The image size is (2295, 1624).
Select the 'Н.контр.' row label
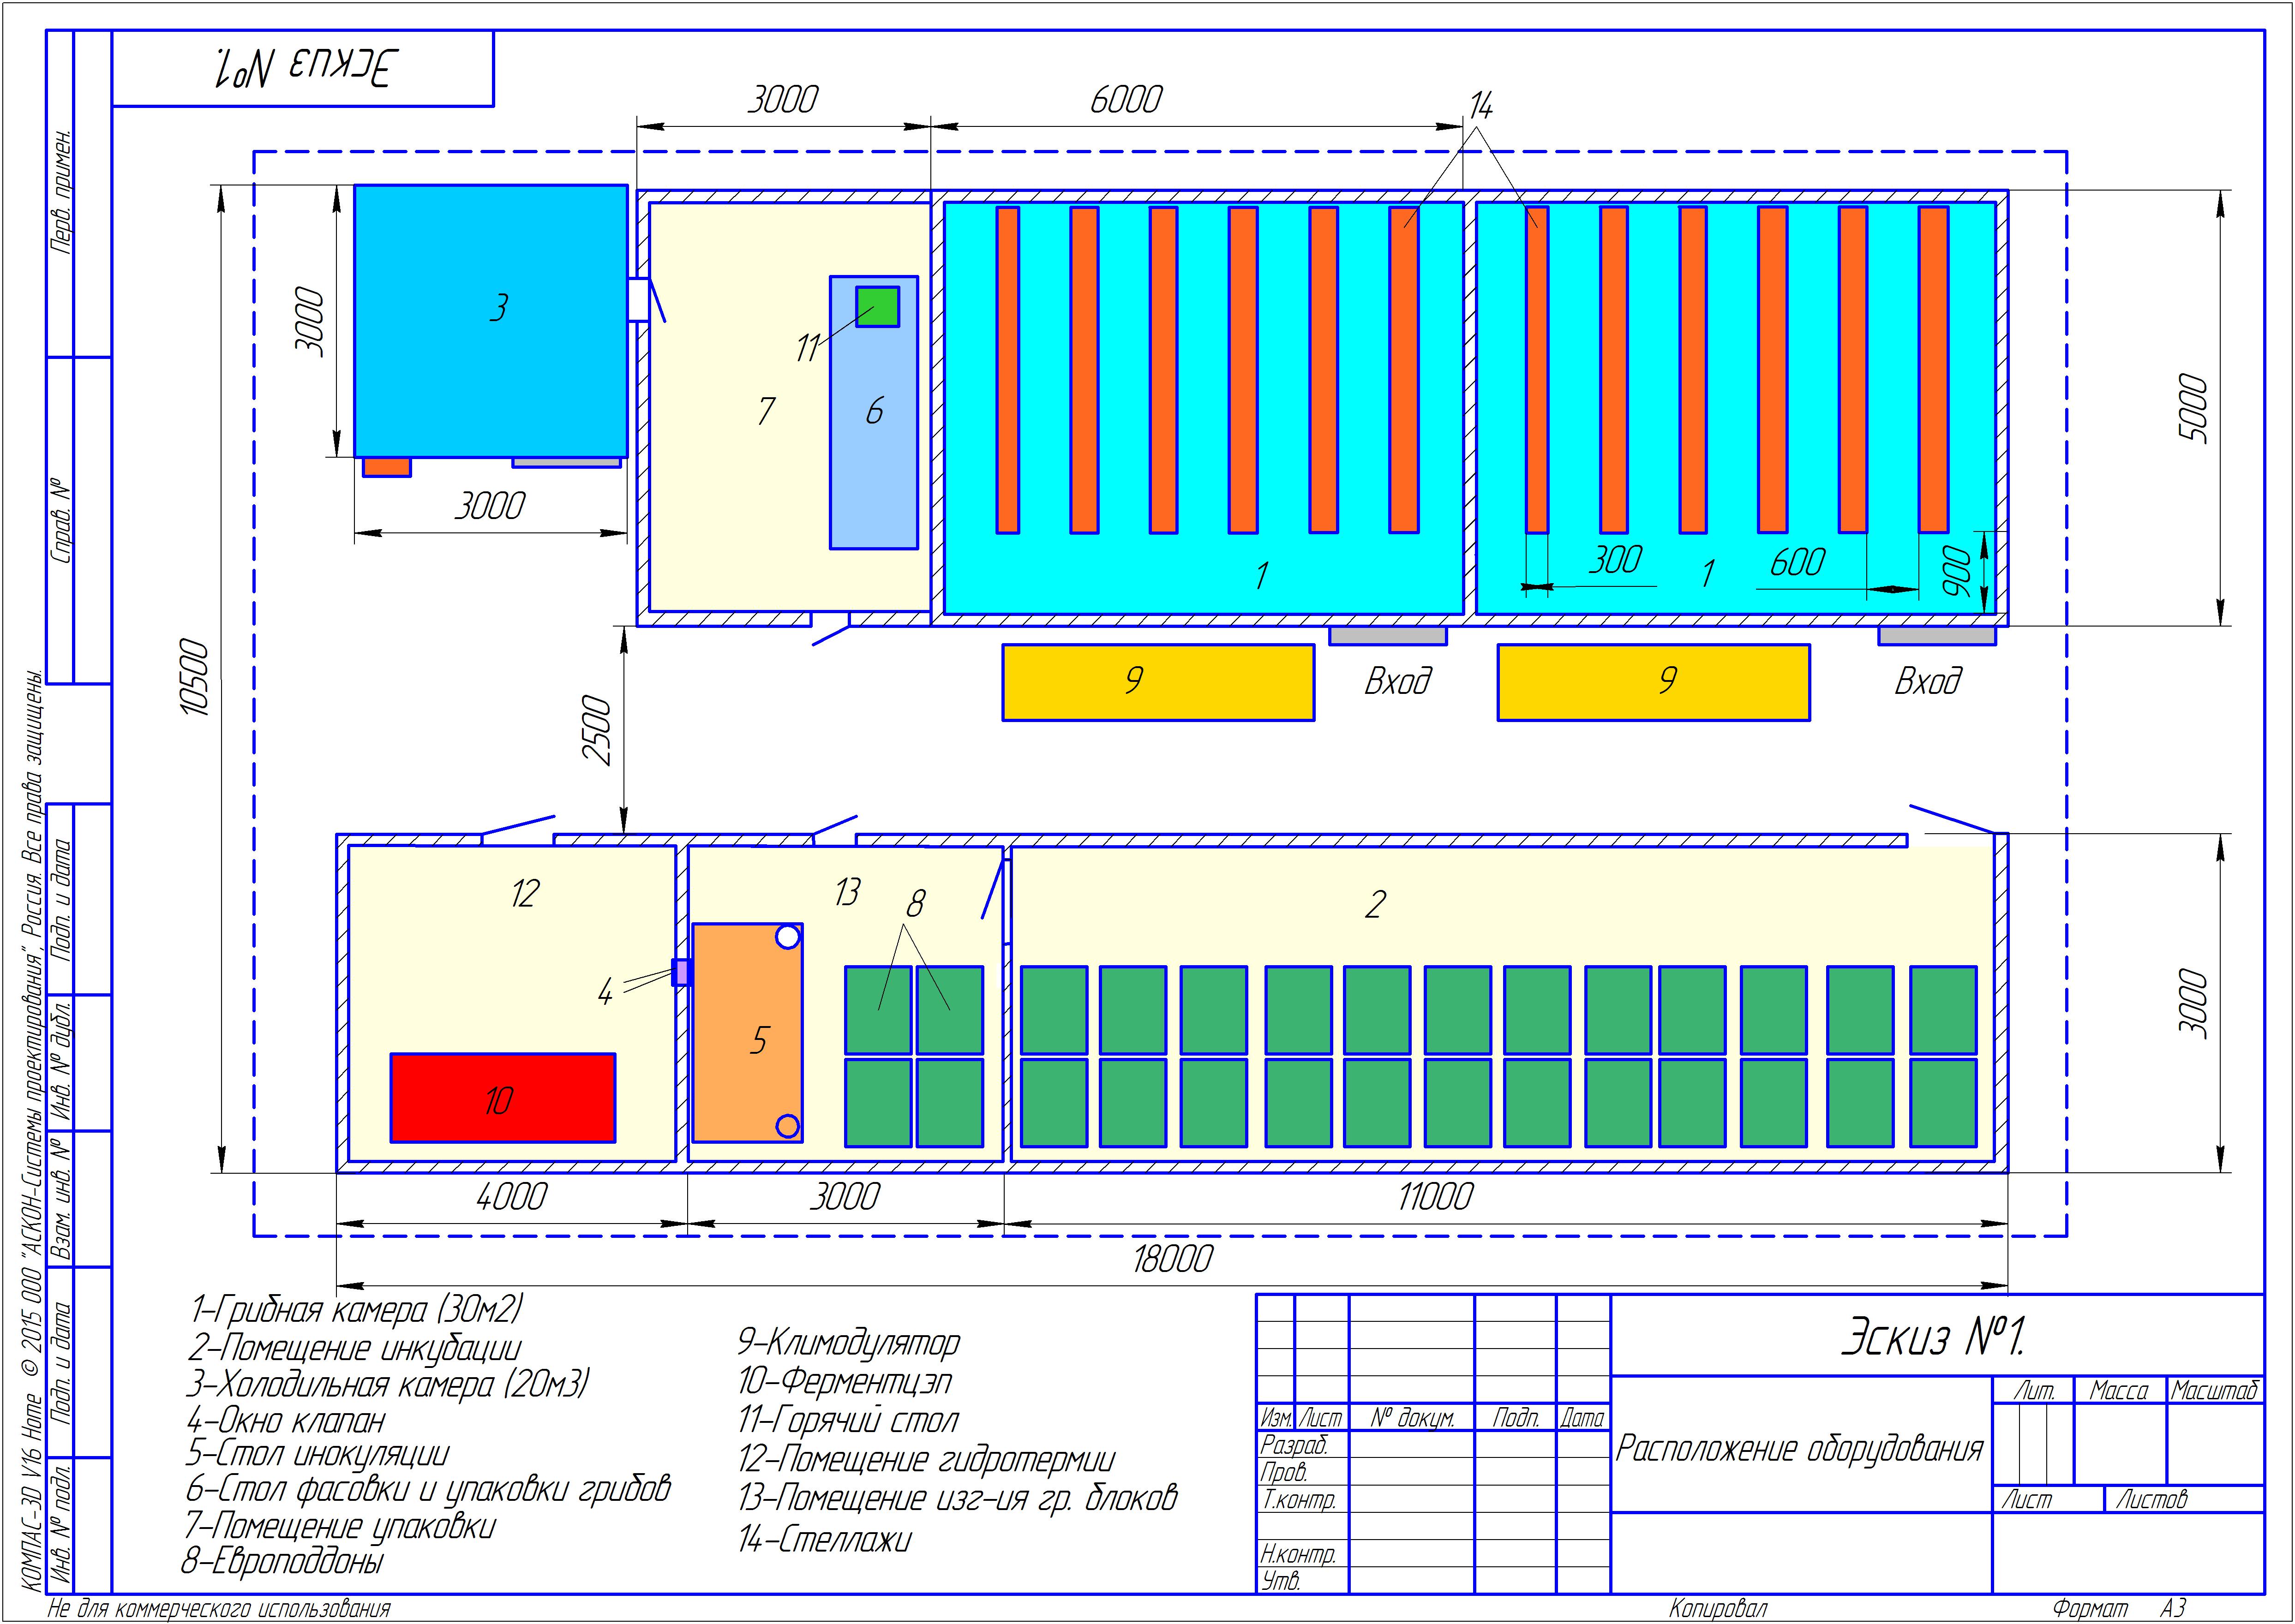coord(1298,1554)
